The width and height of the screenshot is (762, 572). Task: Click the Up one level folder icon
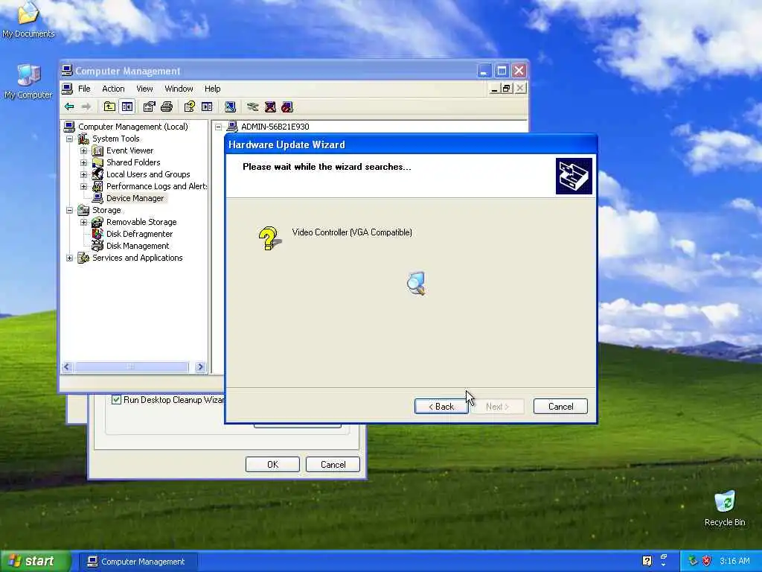110,107
